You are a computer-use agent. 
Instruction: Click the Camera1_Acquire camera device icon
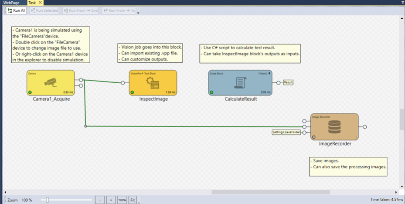[x=51, y=82]
